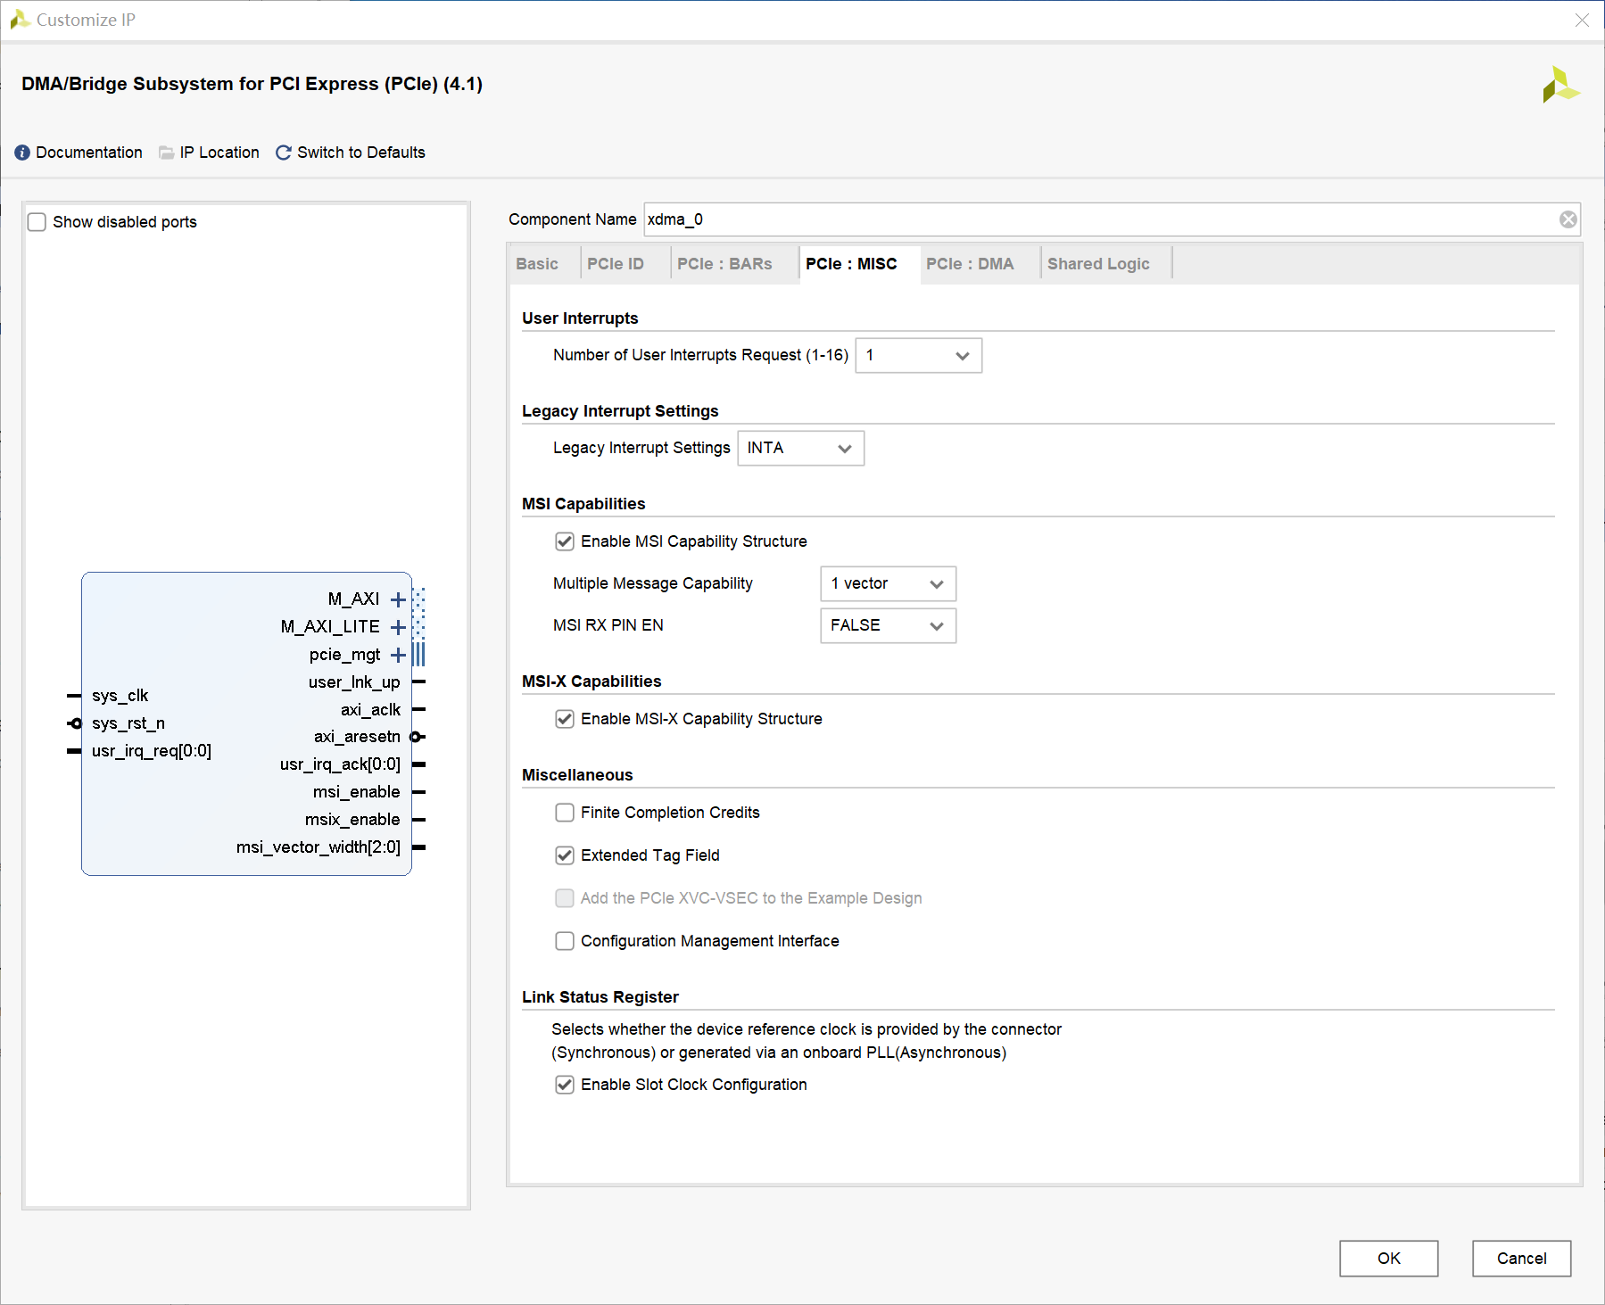Enable Finite Completion Credits

click(x=565, y=813)
